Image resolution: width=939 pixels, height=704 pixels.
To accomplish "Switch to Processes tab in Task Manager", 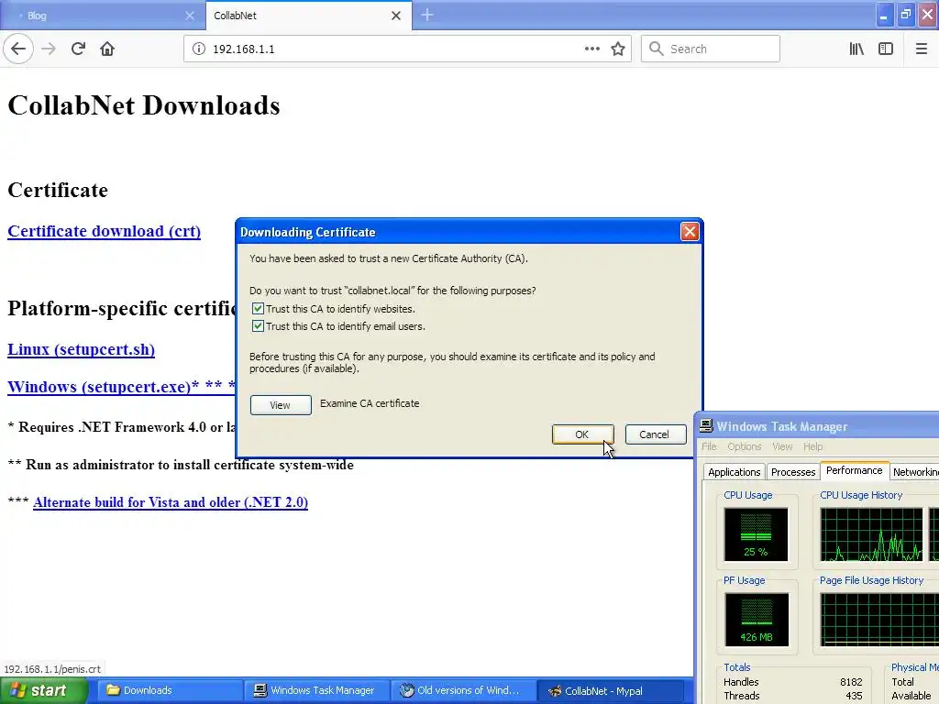I will [793, 472].
